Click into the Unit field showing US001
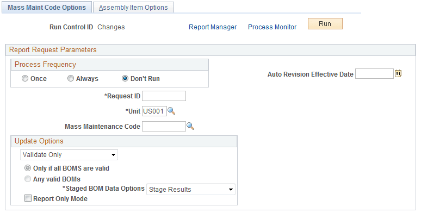The image size is (421, 213). pos(154,111)
